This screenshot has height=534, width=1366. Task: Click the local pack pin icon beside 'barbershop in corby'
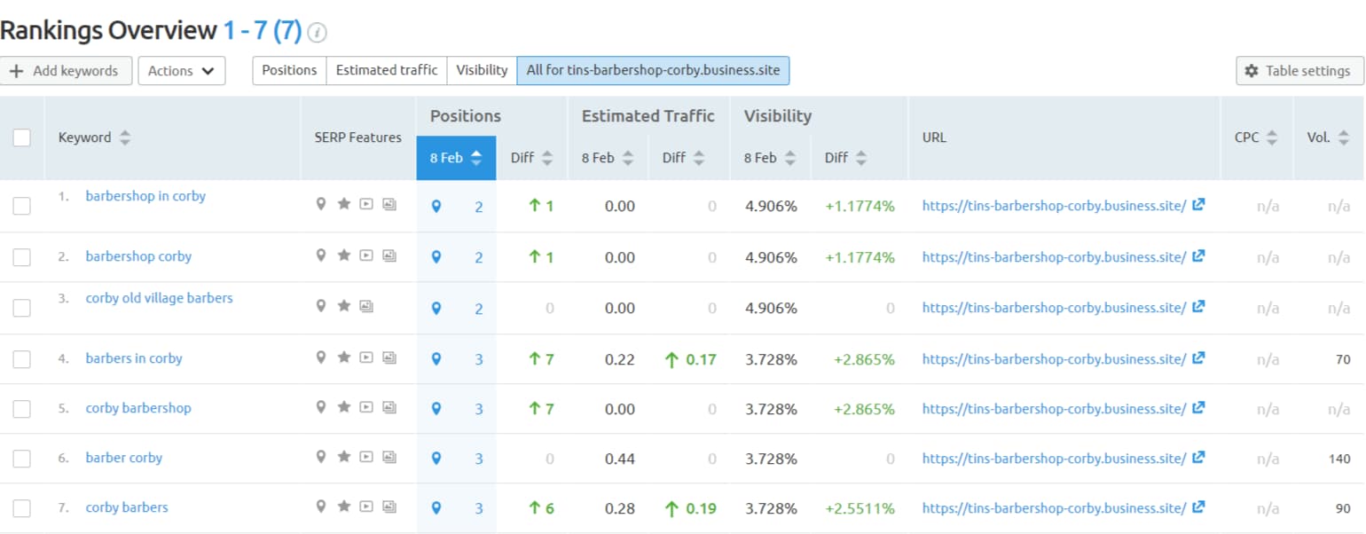pos(321,203)
